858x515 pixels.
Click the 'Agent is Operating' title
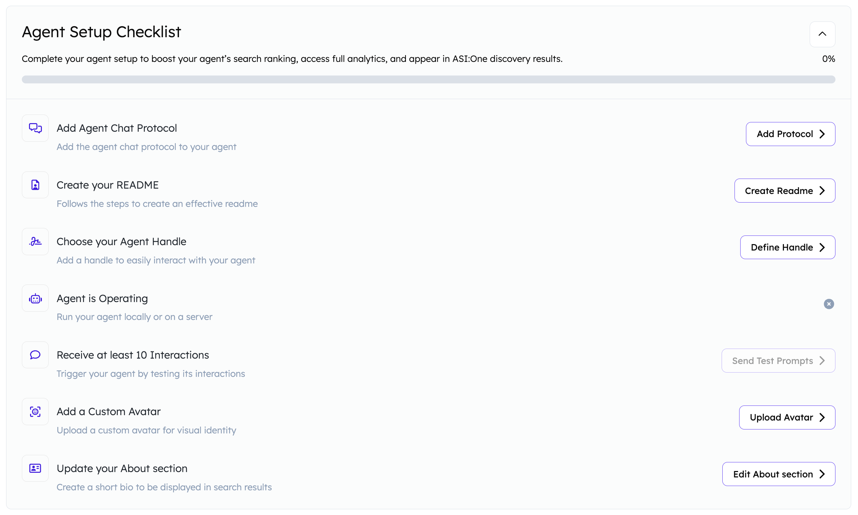coord(102,298)
